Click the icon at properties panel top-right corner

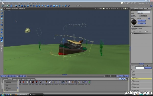point(151,6)
